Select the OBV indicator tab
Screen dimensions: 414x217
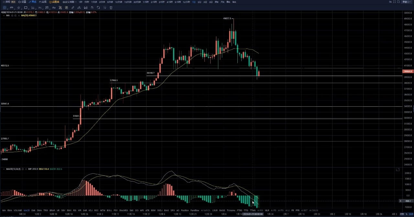click(x=63, y=210)
